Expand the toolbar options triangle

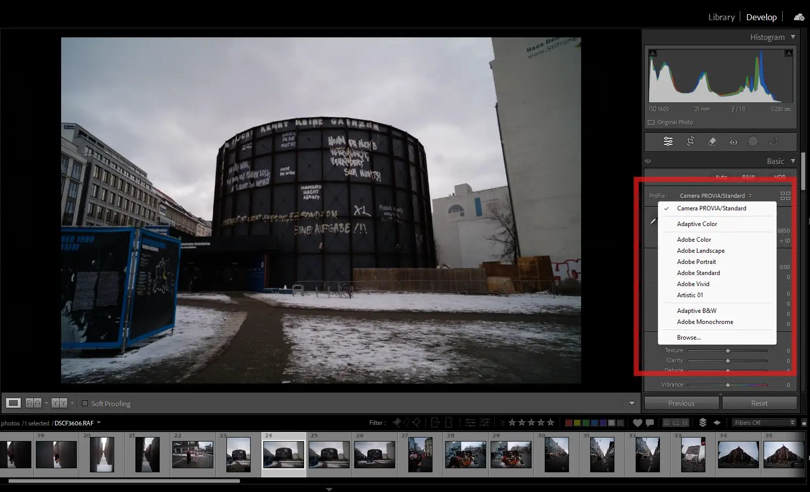click(x=632, y=403)
